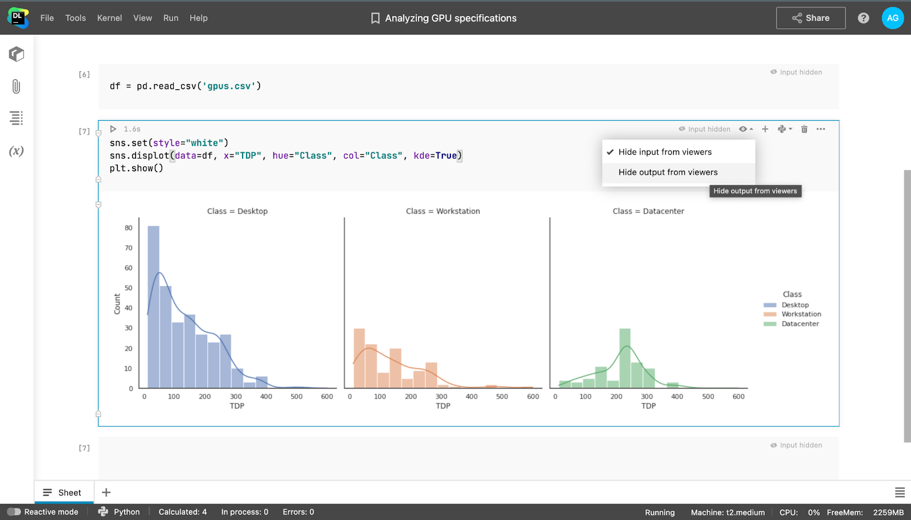Click crossed-eye icon in cell [6] Input hidden

pyautogui.click(x=773, y=72)
